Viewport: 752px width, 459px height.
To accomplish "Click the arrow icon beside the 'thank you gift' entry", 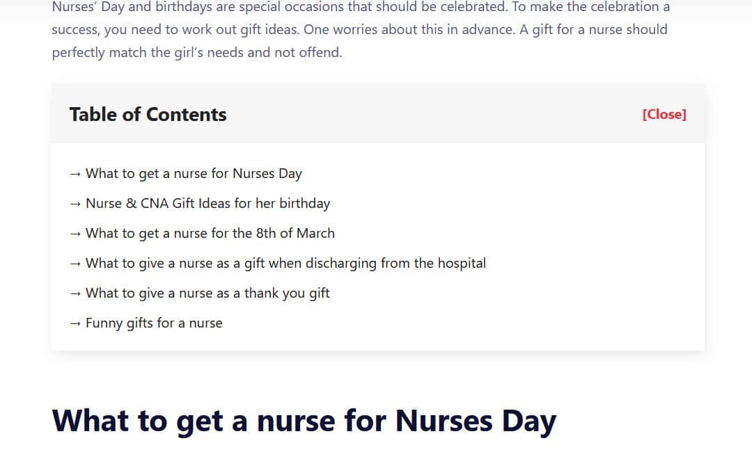I will (76, 293).
